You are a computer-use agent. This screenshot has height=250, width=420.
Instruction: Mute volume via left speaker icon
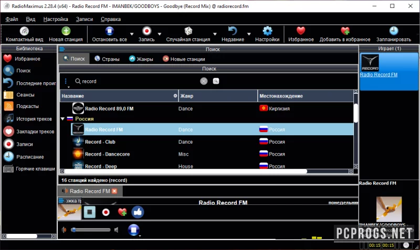pyautogui.click(x=64, y=230)
